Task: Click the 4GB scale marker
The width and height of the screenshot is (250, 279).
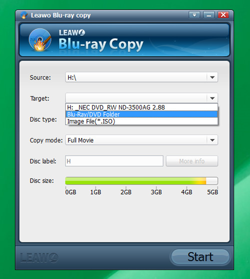Action: click(186, 192)
